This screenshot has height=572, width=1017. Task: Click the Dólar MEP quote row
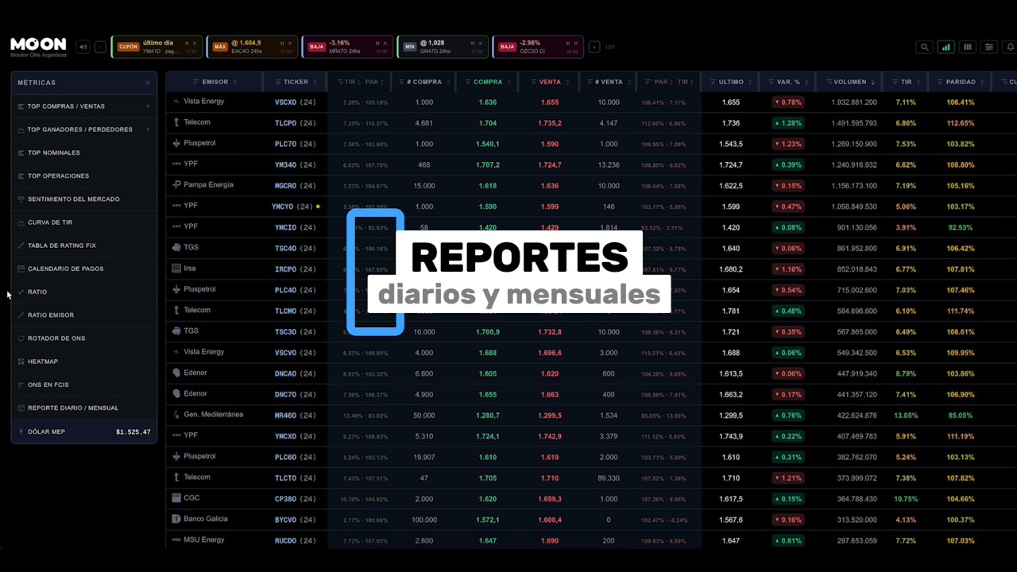coord(83,431)
